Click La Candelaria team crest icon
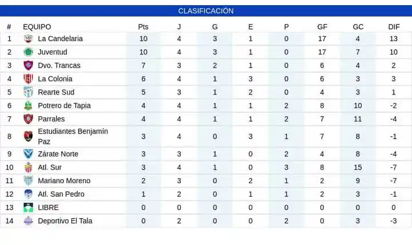Image resolution: width=412 pixels, height=245 pixels. (28, 39)
